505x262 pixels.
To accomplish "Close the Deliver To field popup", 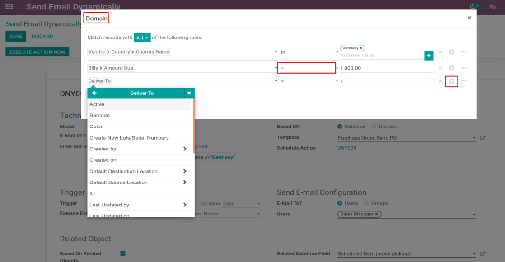I will (x=189, y=93).
